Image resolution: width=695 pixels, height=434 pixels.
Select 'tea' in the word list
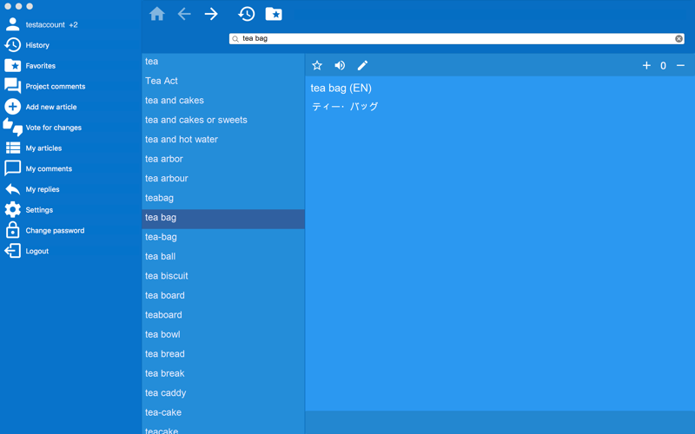click(223, 61)
